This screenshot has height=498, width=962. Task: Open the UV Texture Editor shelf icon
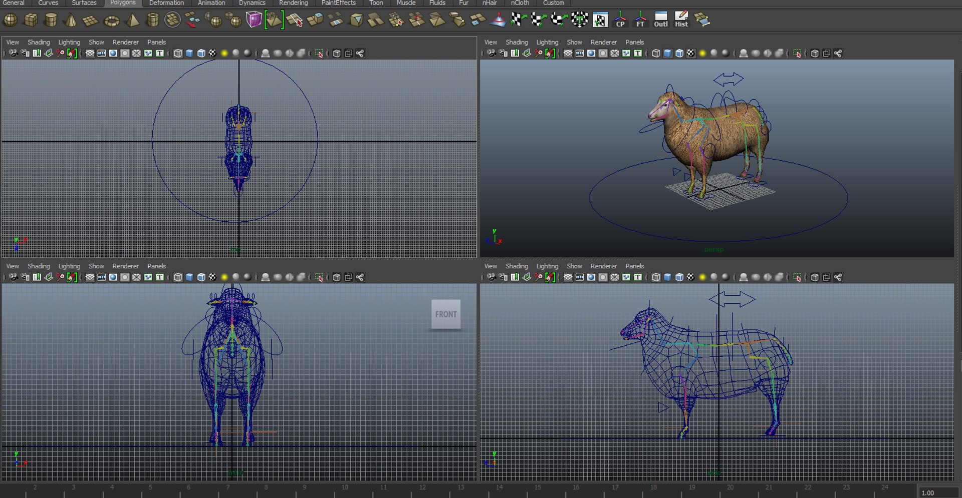tap(600, 20)
